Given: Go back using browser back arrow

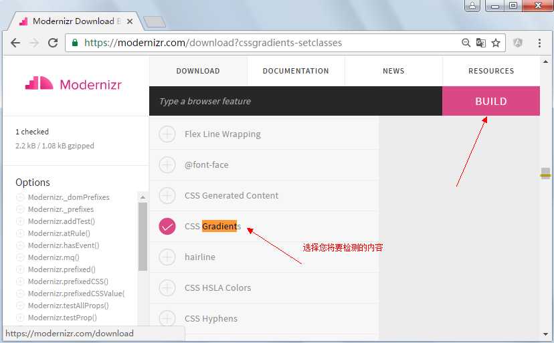Looking at the screenshot, I should pos(15,43).
